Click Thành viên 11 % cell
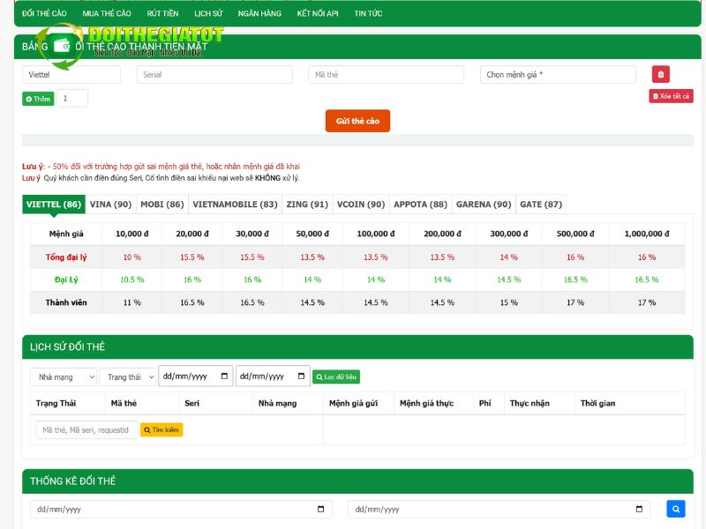The width and height of the screenshot is (706, 529). 131,302
